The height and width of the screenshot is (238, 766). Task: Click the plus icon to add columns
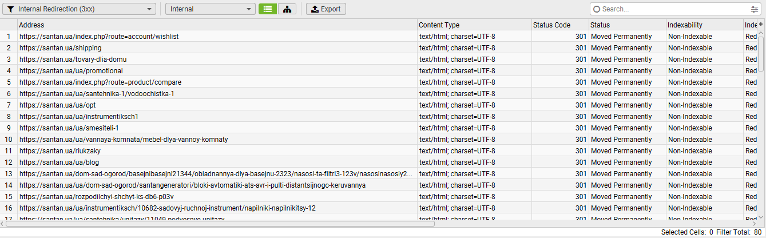tap(761, 25)
